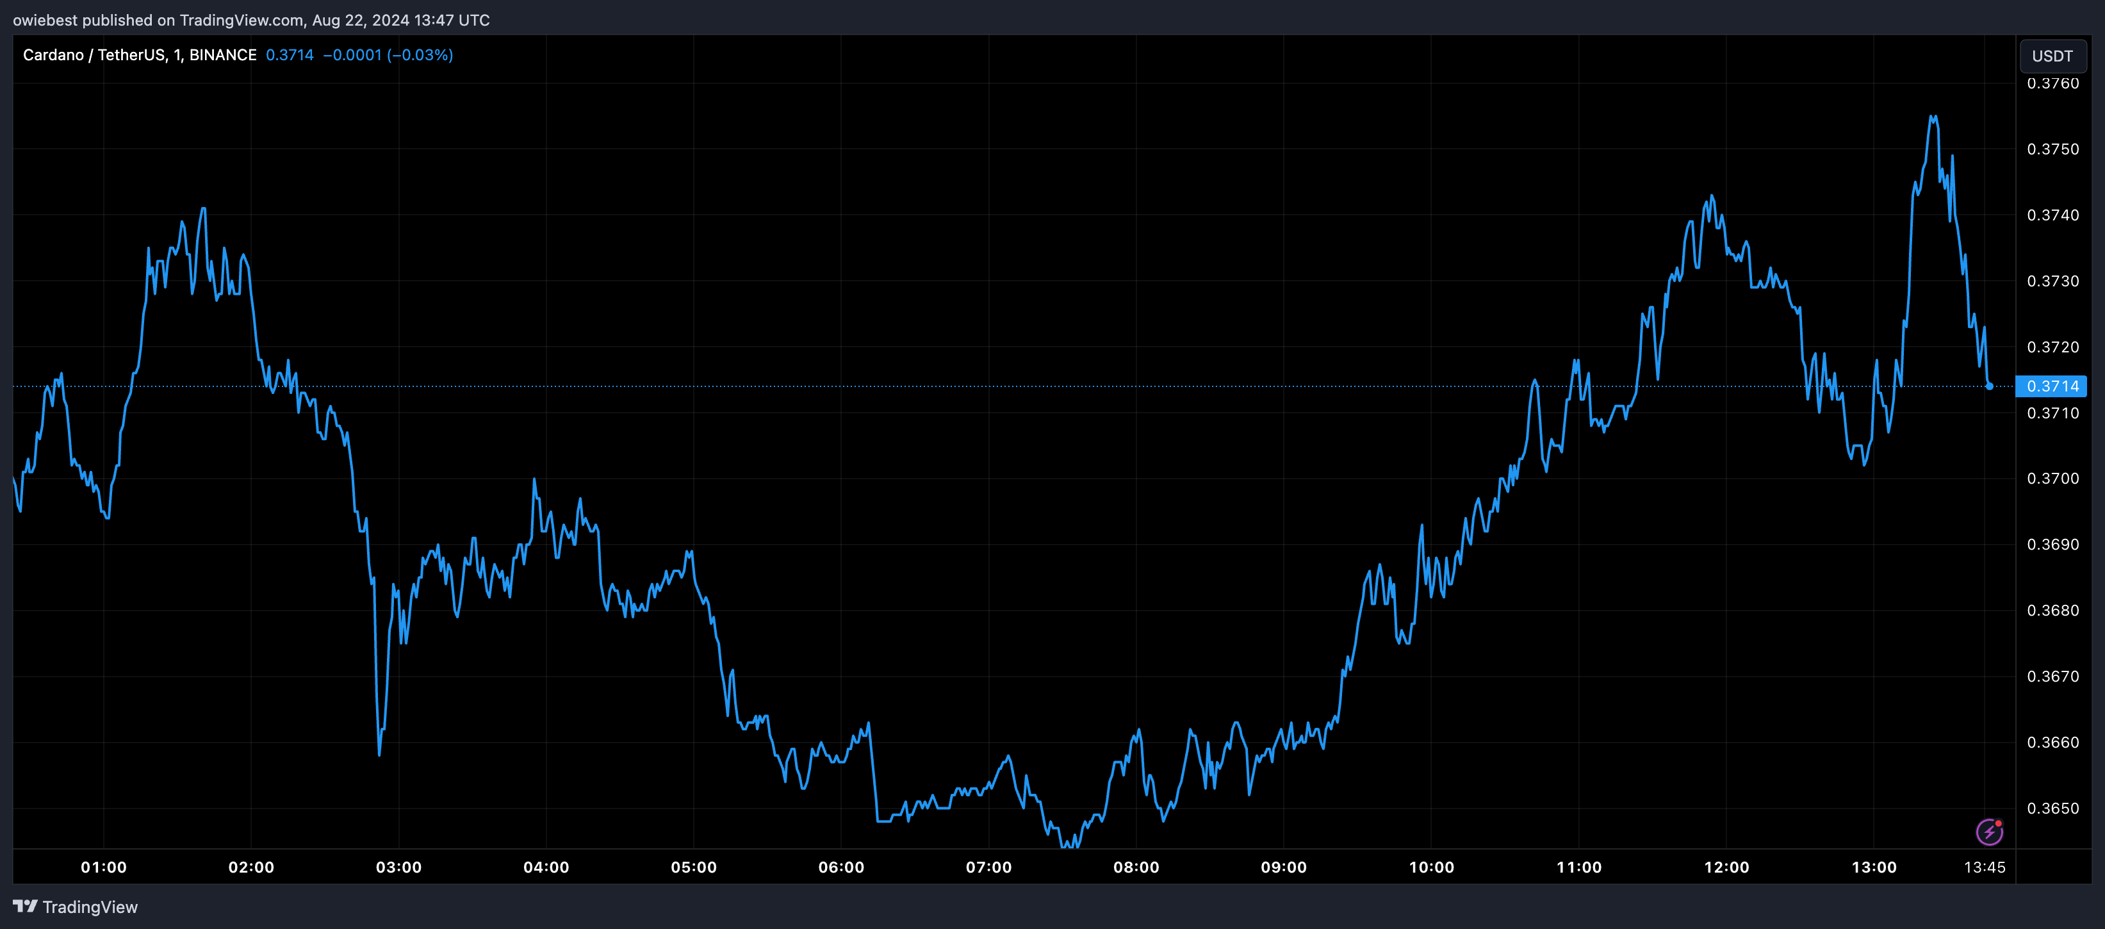Click the owiebest published header text
Viewport: 2105px width, 929px height.
click(251, 20)
